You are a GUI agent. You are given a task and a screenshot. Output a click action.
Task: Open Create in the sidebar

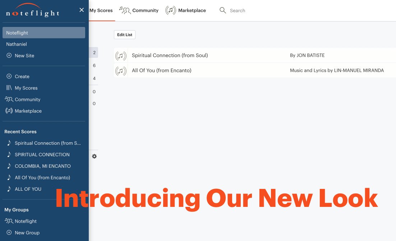click(22, 77)
